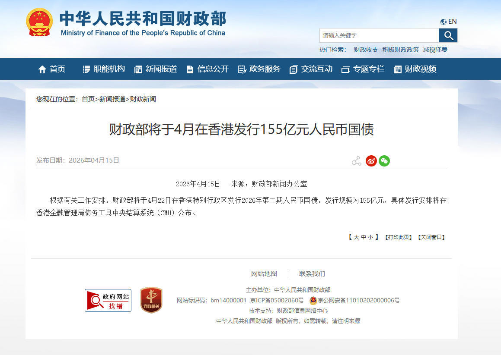
Task: Open the 新闻报道 navigation menu
Action: pos(161,69)
